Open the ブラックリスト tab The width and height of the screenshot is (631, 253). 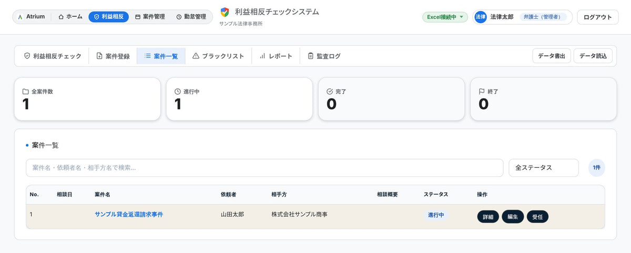coord(218,56)
